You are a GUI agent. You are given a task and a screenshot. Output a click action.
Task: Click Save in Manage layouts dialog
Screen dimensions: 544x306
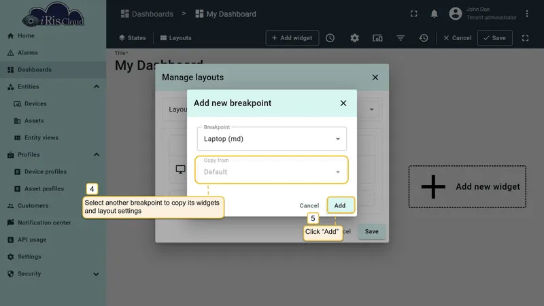click(371, 231)
